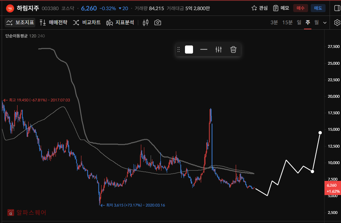Click the 관심 watchlist label

point(263,8)
